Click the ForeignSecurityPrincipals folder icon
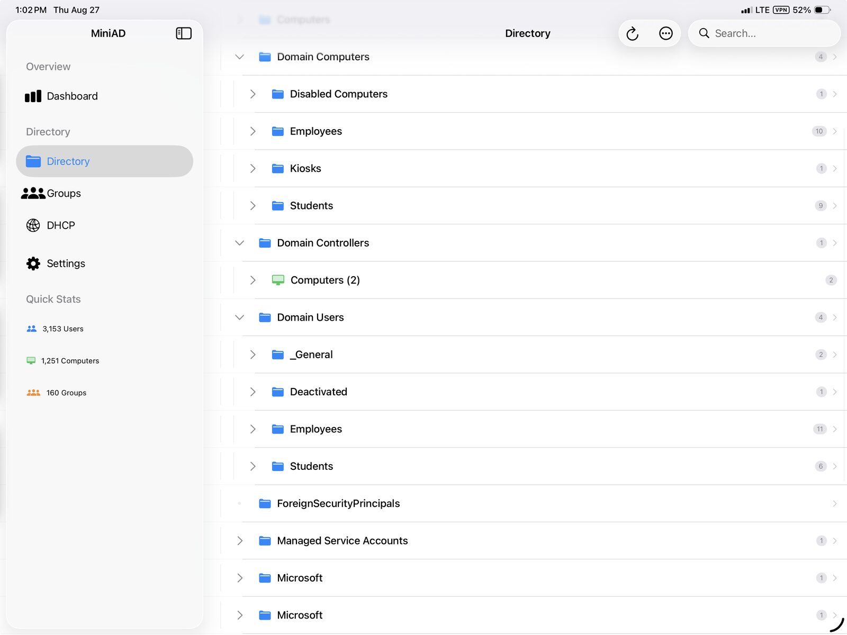The height and width of the screenshot is (635, 847). [x=265, y=503]
